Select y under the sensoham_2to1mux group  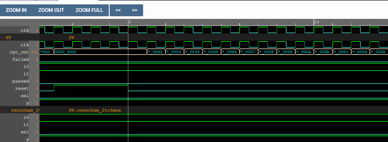[x=28, y=139]
